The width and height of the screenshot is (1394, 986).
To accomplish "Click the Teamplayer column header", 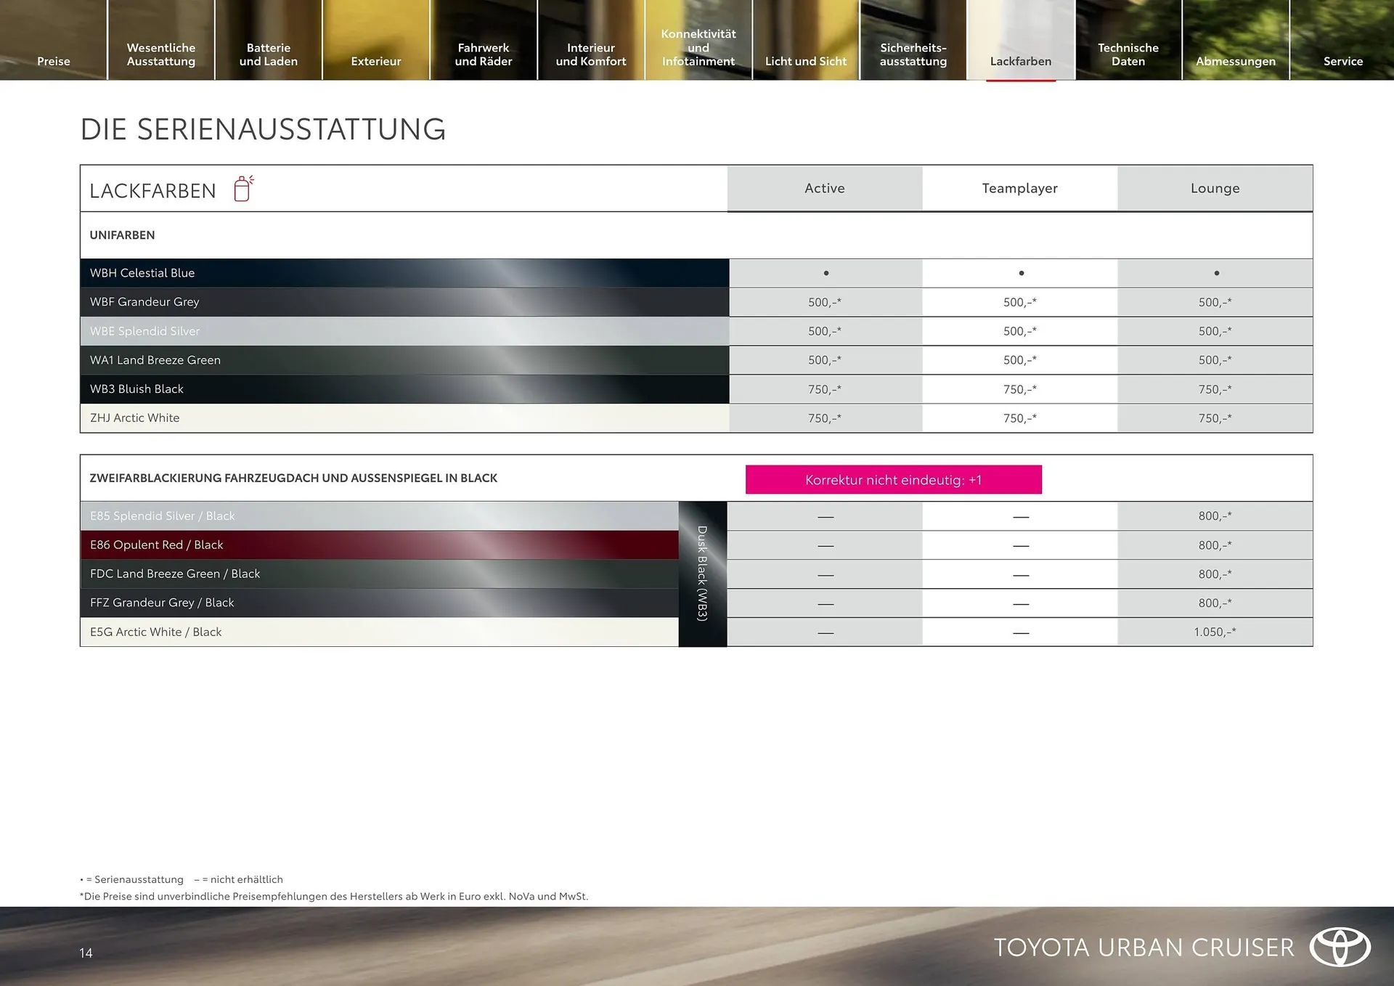I will pyautogui.click(x=1019, y=188).
